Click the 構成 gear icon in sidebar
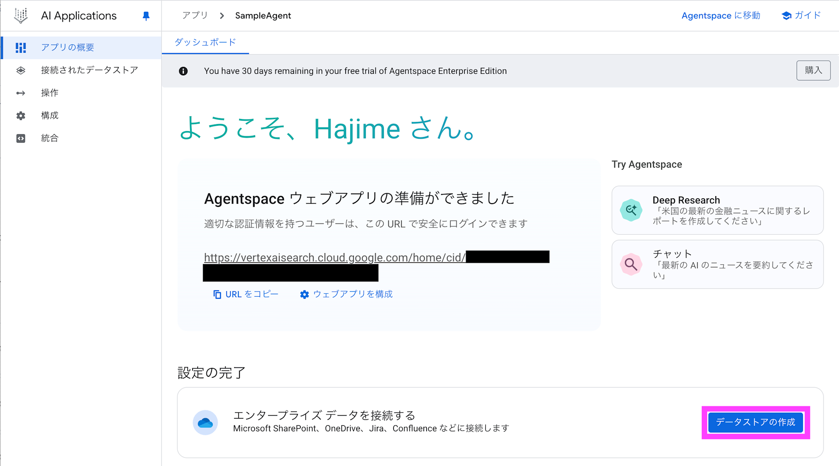 (21, 116)
